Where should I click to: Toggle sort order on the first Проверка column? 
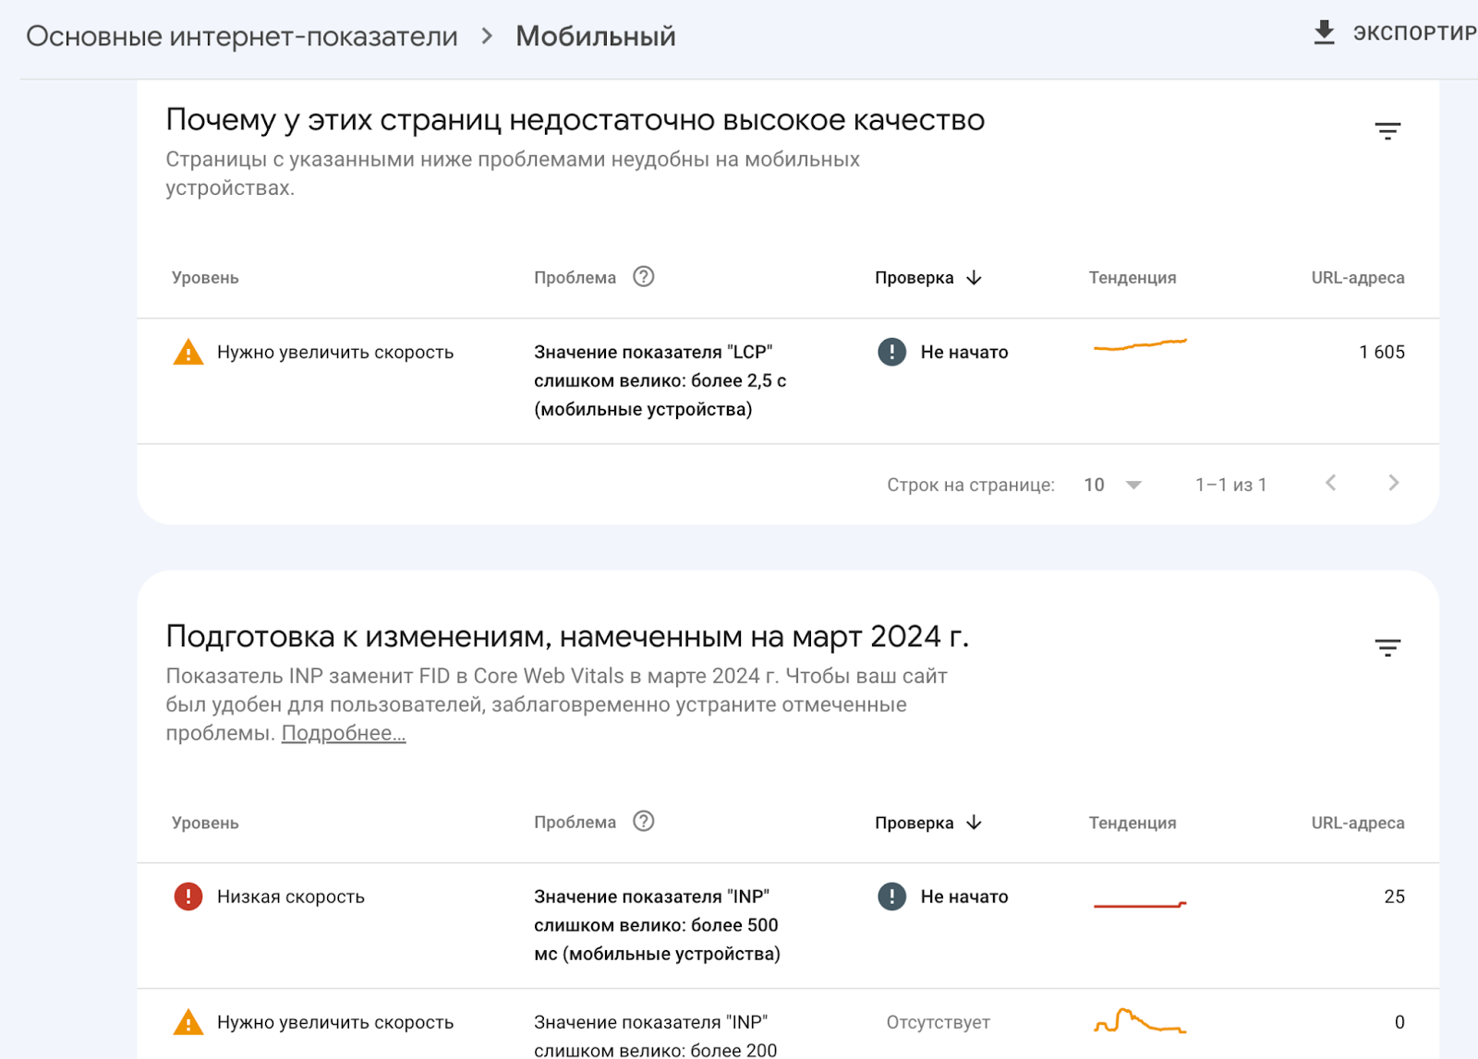(973, 277)
